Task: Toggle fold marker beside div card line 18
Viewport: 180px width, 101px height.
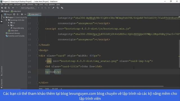Action: [x=37, y=56]
